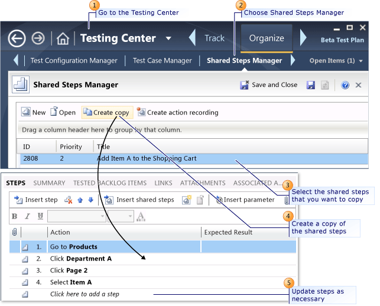The height and width of the screenshot is (306, 380).
Task: Open the ATTACHMENTS tab
Action: tap(203, 183)
